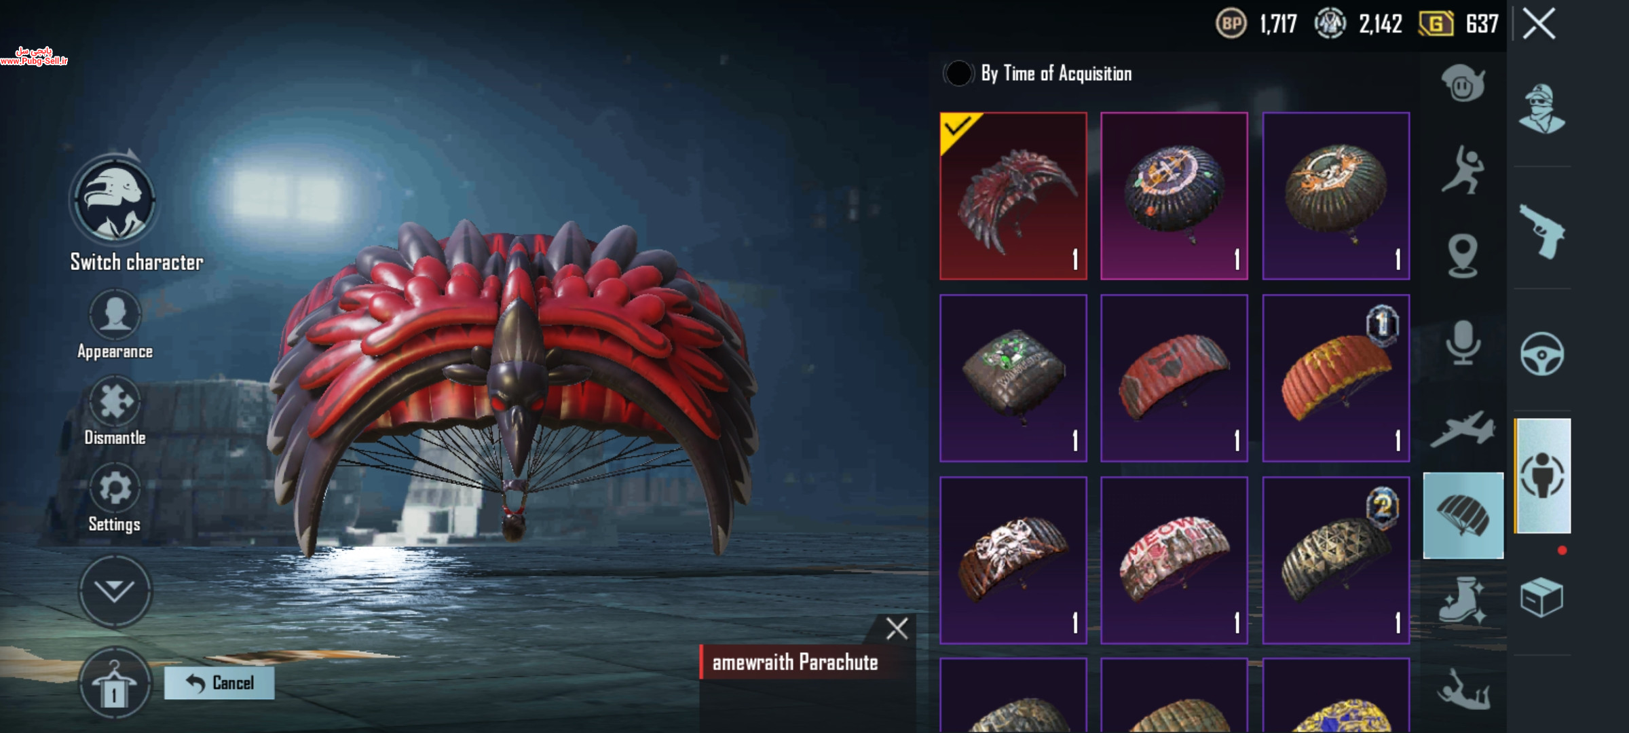The image size is (1629, 733).
Task: Switch to the parachute skins tab
Action: [x=1463, y=516]
